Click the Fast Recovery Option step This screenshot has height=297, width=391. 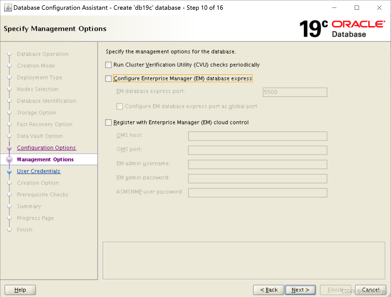(44, 124)
